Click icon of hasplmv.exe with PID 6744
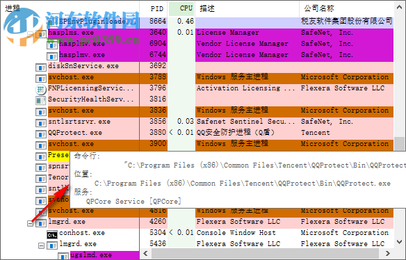Screen dimensions: 406x260 [x=52, y=56]
